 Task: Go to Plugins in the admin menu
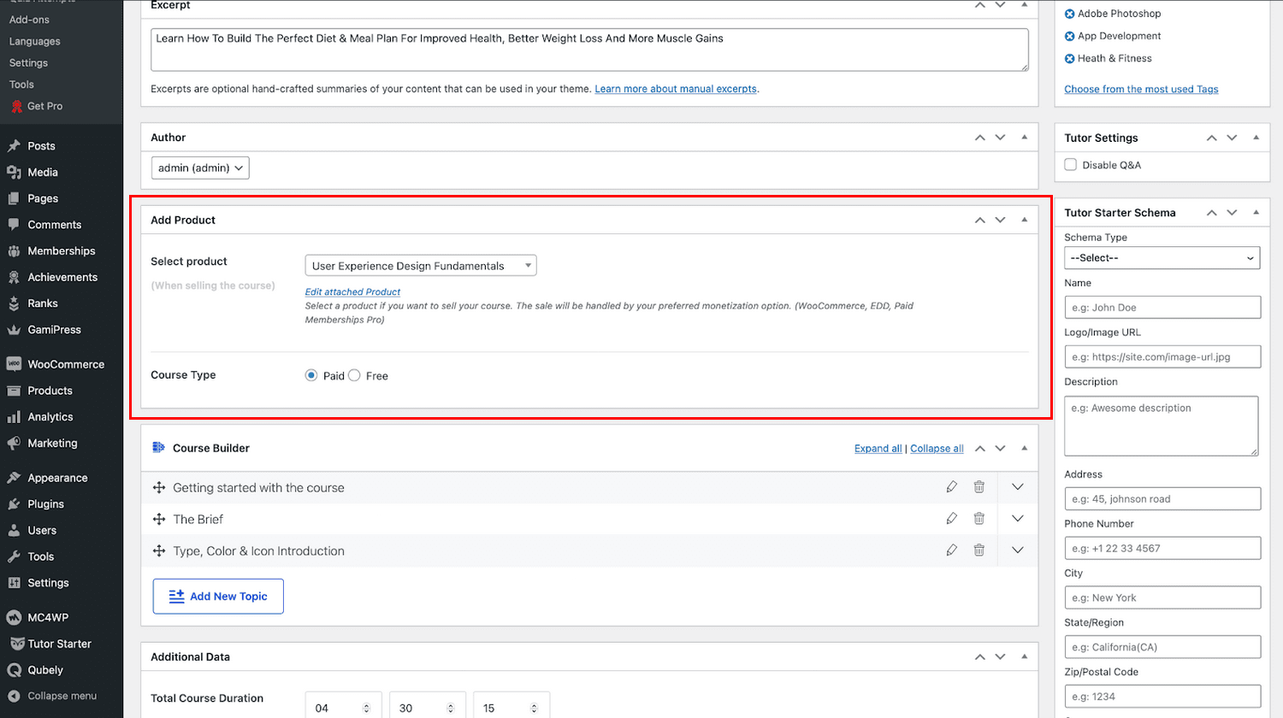tap(45, 504)
